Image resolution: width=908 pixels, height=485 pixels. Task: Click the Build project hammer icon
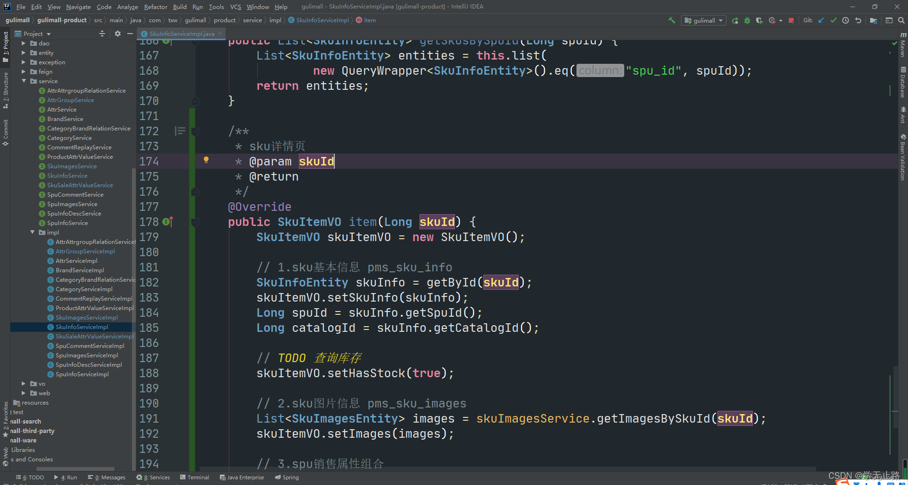tap(672, 20)
